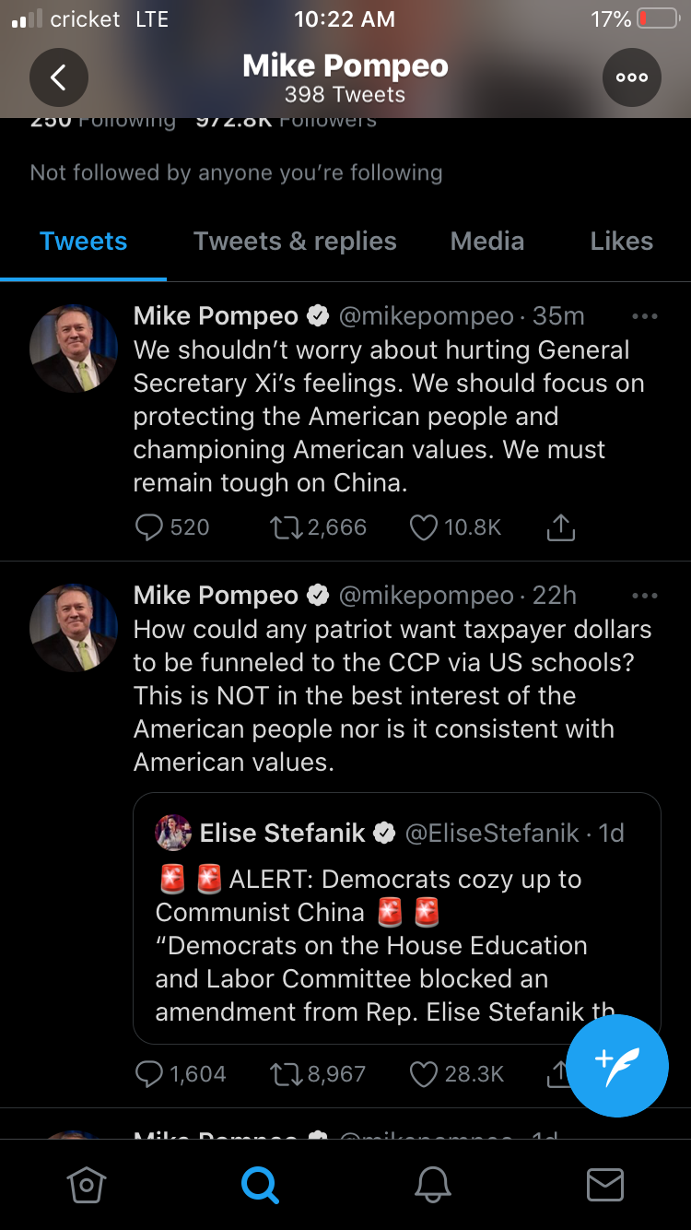Open the profile more options menu
This screenshot has width=691, height=1230.
click(632, 77)
